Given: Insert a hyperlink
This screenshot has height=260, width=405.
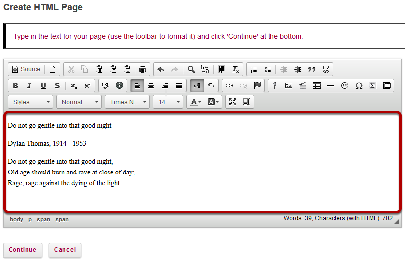Looking at the screenshot, I should click(x=229, y=86).
